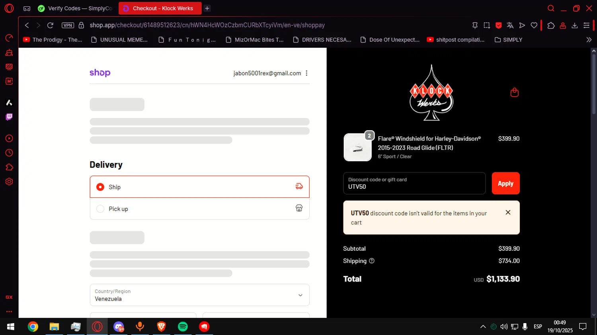This screenshot has width=597, height=335.
Task: Open the extensions cube icon
Action: (551, 25)
